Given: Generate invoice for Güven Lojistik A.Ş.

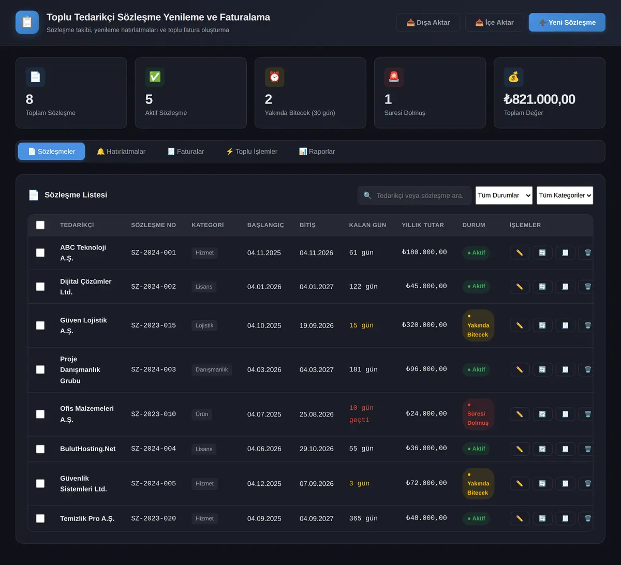Looking at the screenshot, I should (x=565, y=325).
